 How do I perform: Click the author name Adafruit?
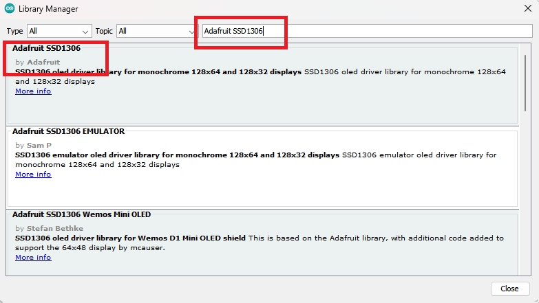[43, 63]
